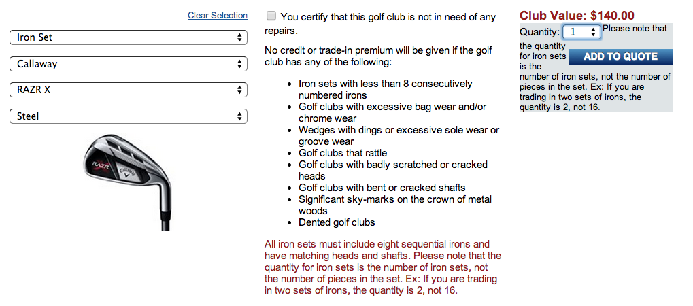Expand the Steel shaft type dropdown
693x306 pixels.
[128, 116]
